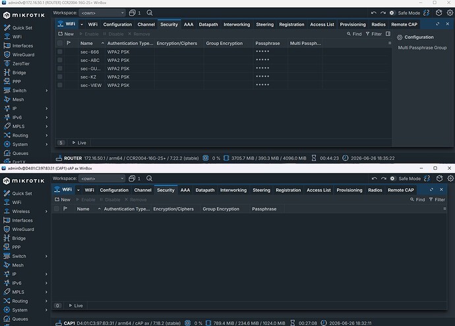This screenshot has width=455, height=326.
Task: Expand the Switch submenu in the ROUTER sidebar
Action: click(x=46, y=90)
